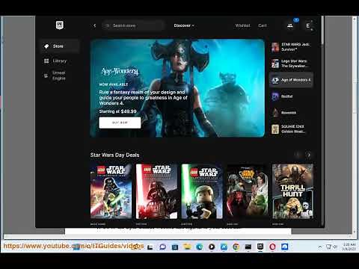Click the Library grid icon in the sidebar

pos(46,61)
